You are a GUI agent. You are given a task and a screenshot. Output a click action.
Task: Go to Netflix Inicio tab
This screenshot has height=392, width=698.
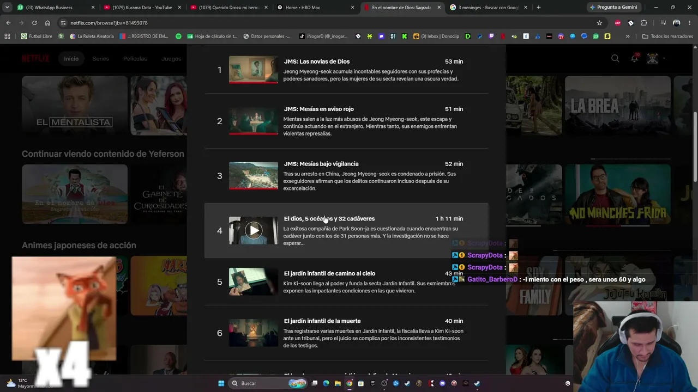71,59
